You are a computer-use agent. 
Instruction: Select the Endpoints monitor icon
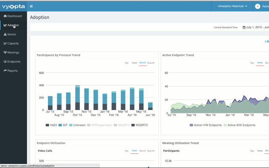coord(5,61)
